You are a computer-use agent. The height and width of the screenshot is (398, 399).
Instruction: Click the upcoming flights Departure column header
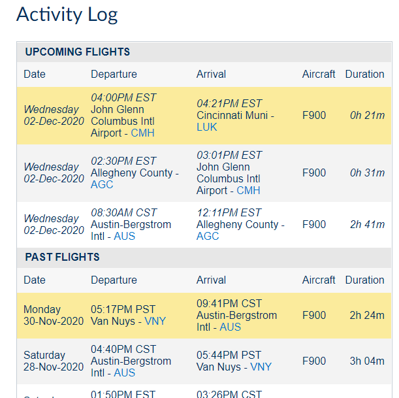point(114,75)
